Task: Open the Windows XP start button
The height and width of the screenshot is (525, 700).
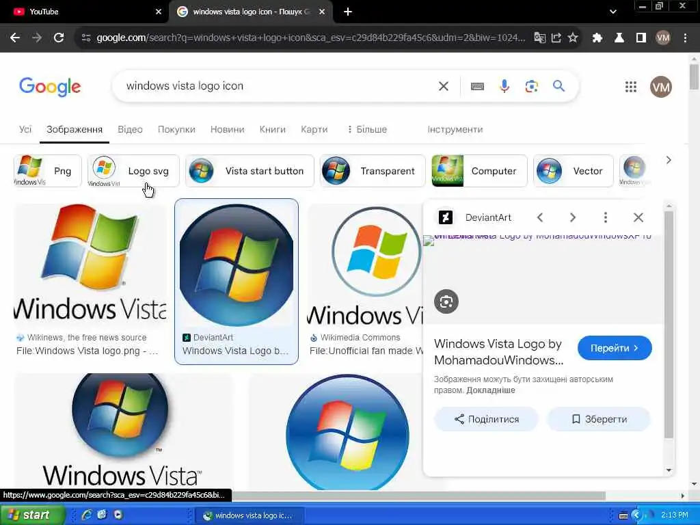Action: pos(31,515)
